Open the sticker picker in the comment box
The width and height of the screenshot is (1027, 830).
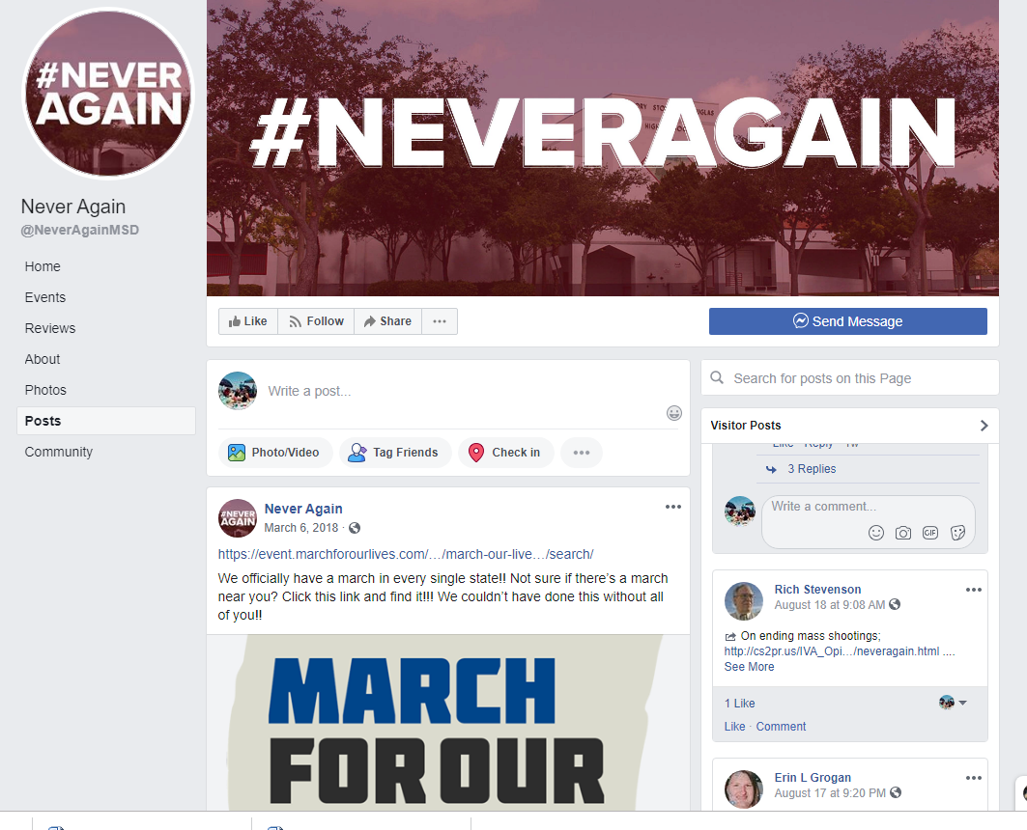click(957, 533)
